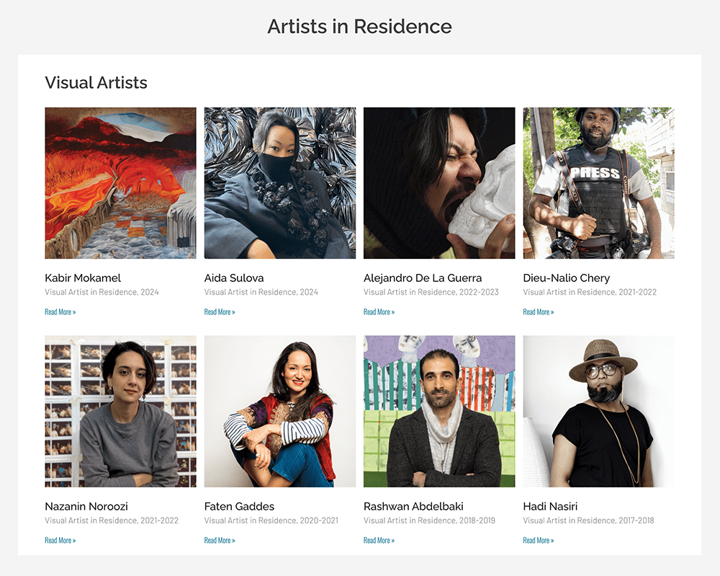Read More about Aida Sulova
The image size is (720, 576).
(x=220, y=311)
